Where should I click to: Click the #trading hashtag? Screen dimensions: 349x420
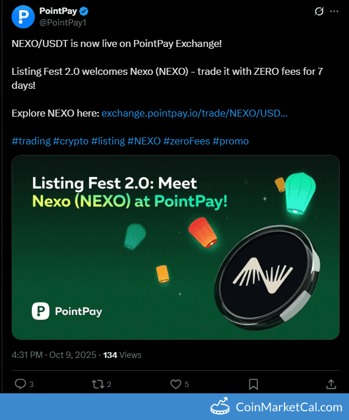31,141
